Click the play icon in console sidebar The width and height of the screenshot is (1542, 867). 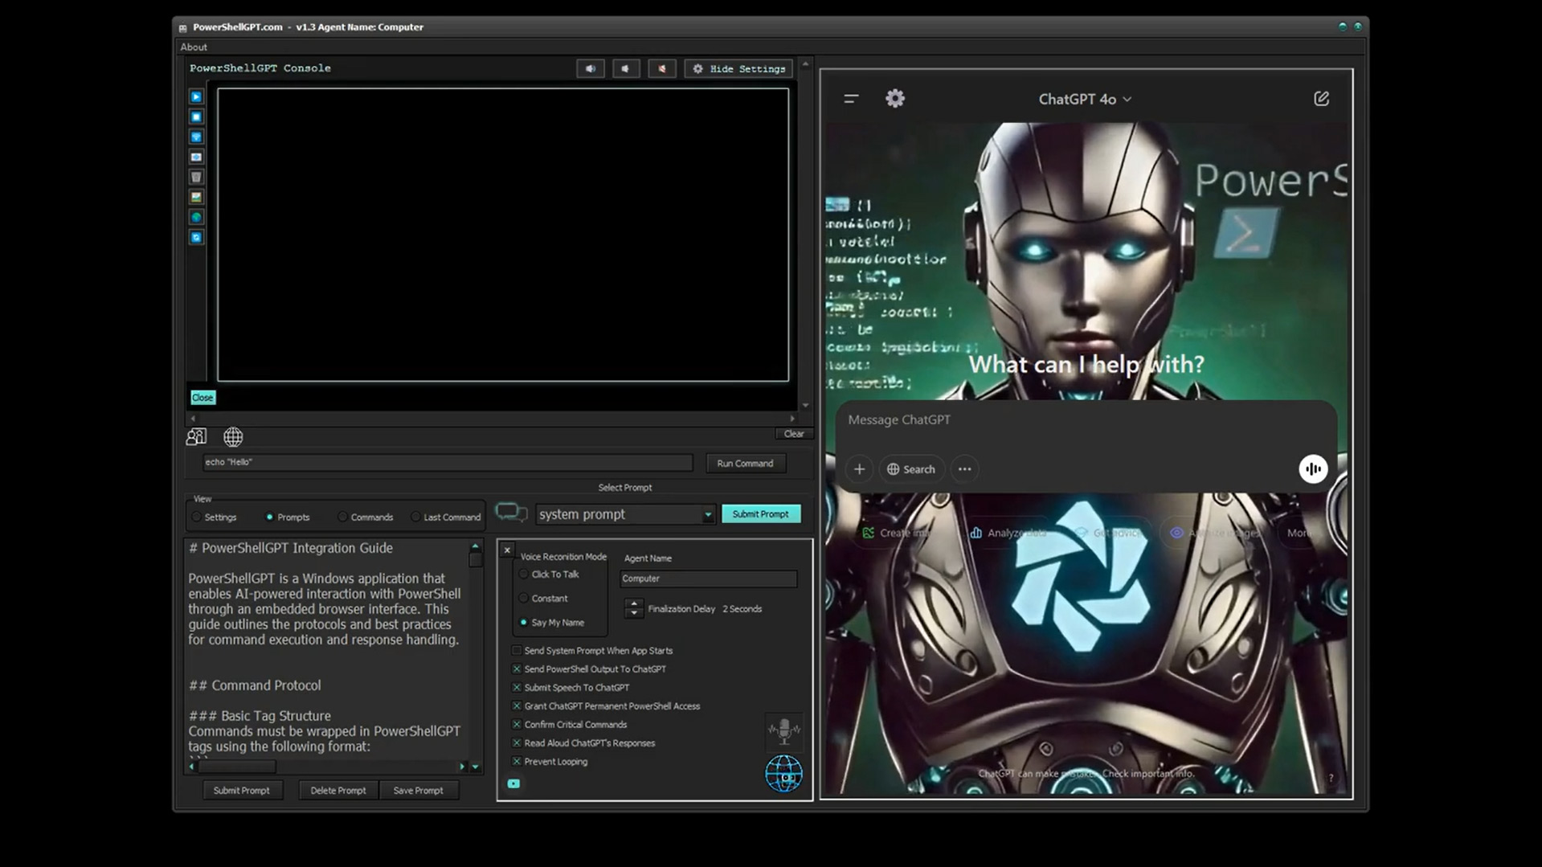[196, 96]
